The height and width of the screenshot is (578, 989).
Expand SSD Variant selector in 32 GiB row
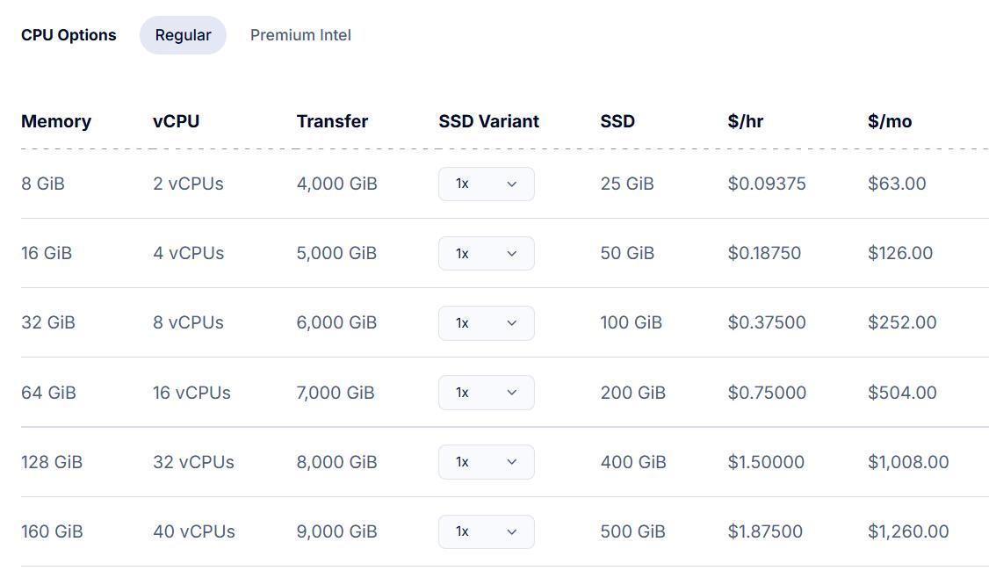point(486,322)
